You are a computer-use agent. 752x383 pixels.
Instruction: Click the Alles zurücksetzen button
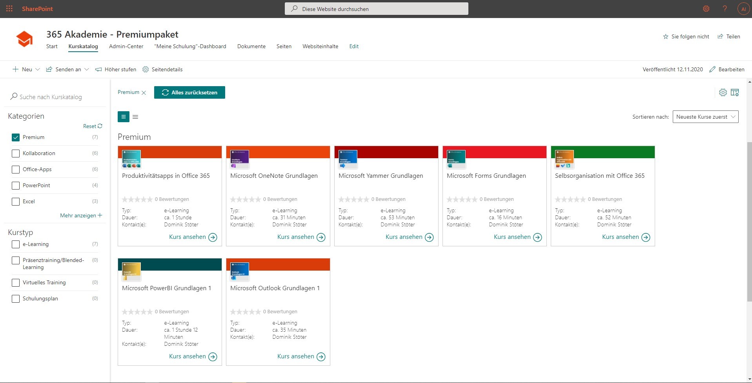pos(189,92)
